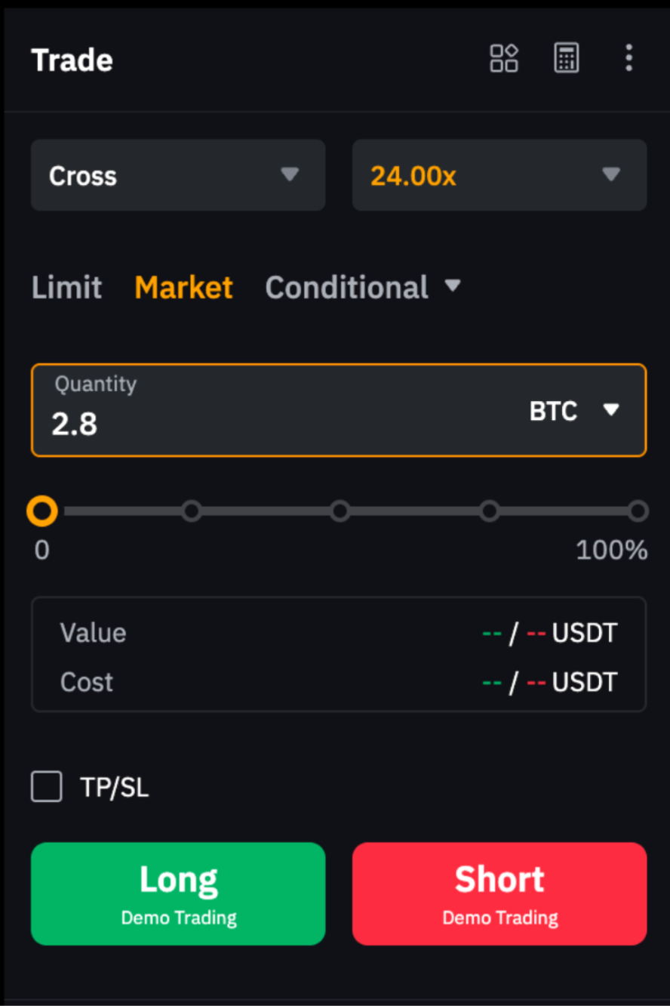Open the layout widgets icon
Viewport: 670px width, 1006px height.
504,58
